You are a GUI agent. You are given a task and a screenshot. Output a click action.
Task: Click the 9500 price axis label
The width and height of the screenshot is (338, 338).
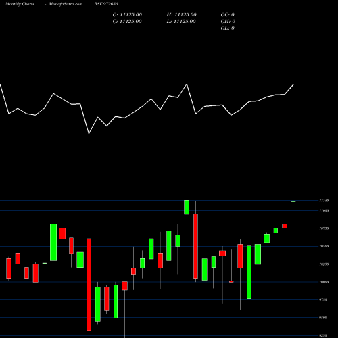(323, 318)
